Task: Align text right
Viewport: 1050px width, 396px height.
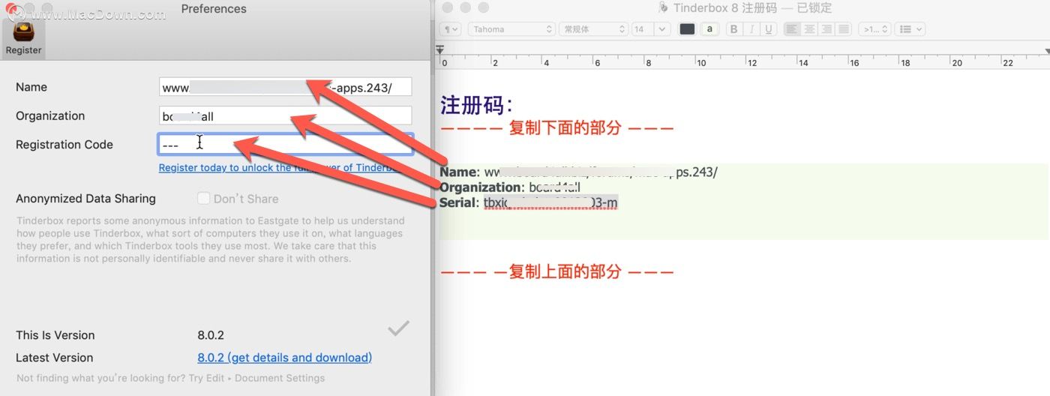Action: pyautogui.click(x=826, y=29)
